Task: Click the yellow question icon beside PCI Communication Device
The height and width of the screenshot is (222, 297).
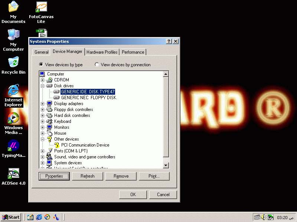Action: click(57, 145)
